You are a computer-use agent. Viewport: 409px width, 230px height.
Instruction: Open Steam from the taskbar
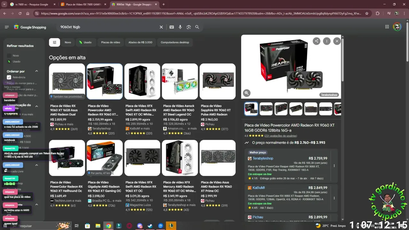tap(150, 226)
